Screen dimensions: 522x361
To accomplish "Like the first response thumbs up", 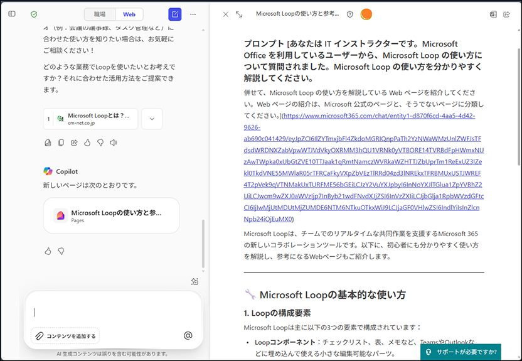I will 87,143.
